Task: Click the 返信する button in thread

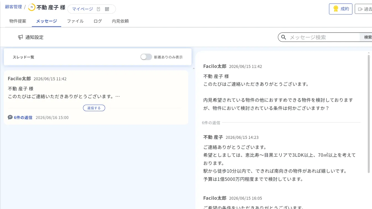Action: [x=94, y=108]
